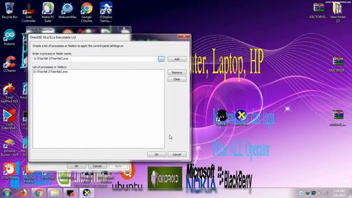Image resolution: width=352 pixels, height=198 pixels.
Task: Select the GOM Player desktop shortcut
Action: pyautogui.click(x=9, y=172)
